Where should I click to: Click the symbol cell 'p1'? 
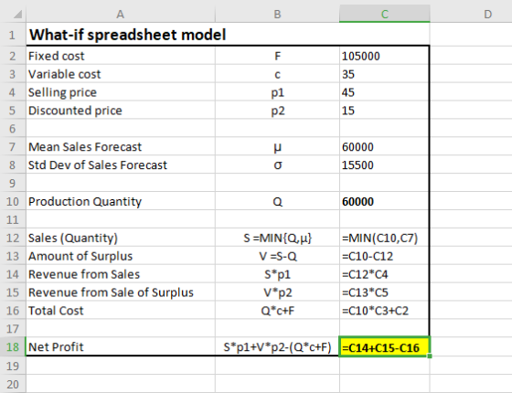[277, 92]
